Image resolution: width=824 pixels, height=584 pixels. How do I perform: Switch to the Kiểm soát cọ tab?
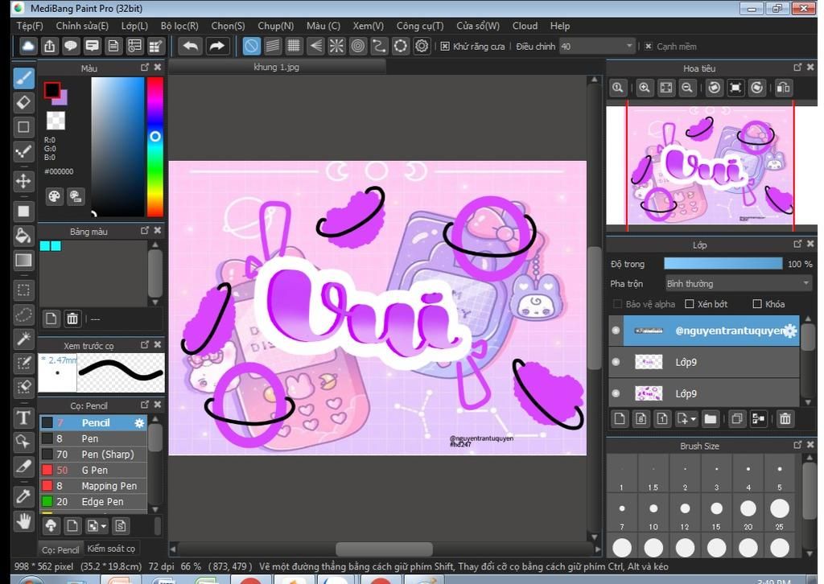pyautogui.click(x=111, y=549)
